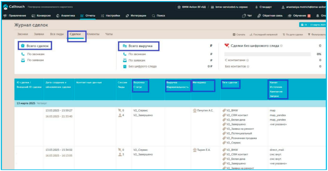Open the Отчеты menu
Viewport: 328px width, 171px height.
pyautogui.click(x=88, y=16)
